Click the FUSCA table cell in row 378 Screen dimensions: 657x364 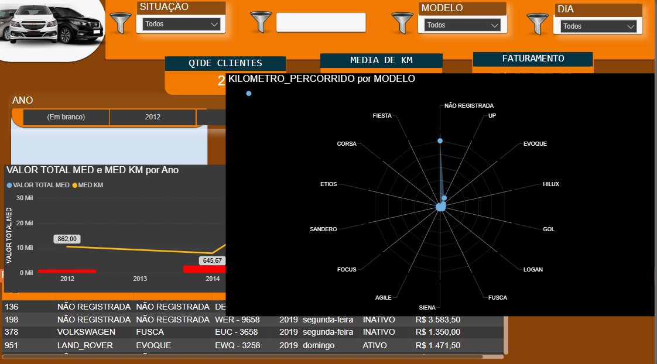[150, 332]
